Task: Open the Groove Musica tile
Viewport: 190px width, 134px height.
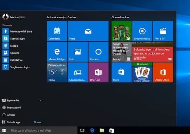Action: pos(142,31)
